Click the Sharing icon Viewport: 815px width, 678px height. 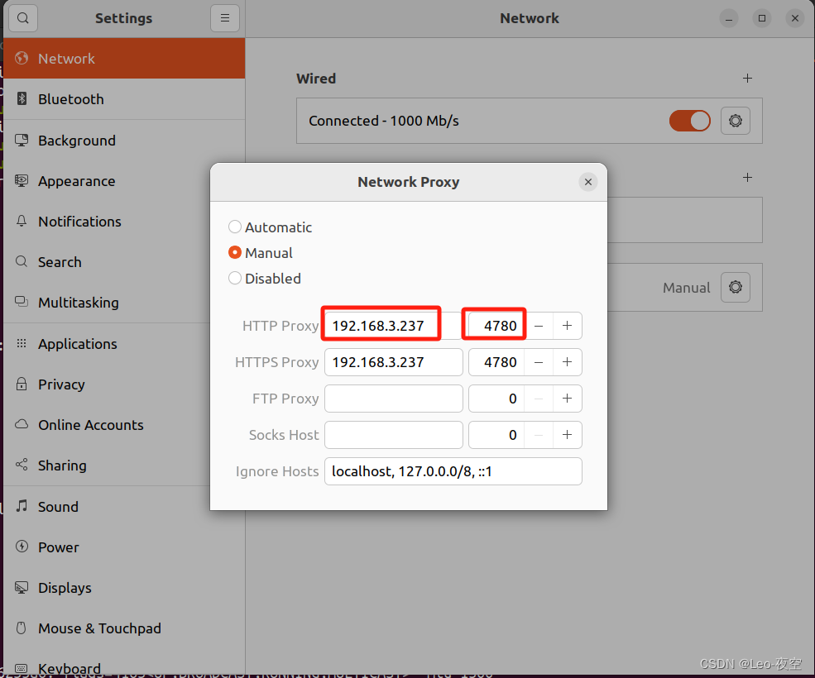coord(22,465)
